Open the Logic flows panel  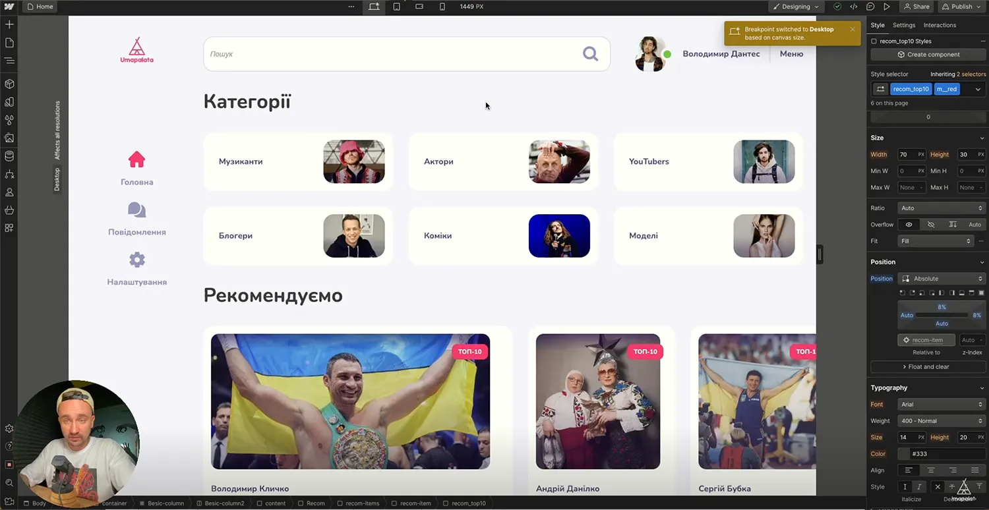pos(9,175)
